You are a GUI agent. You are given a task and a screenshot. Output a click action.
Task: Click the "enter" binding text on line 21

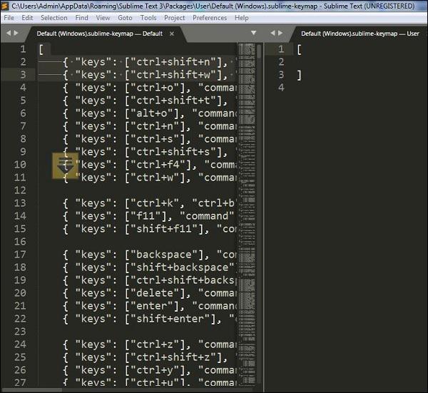pyautogui.click(x=152, y=306)
